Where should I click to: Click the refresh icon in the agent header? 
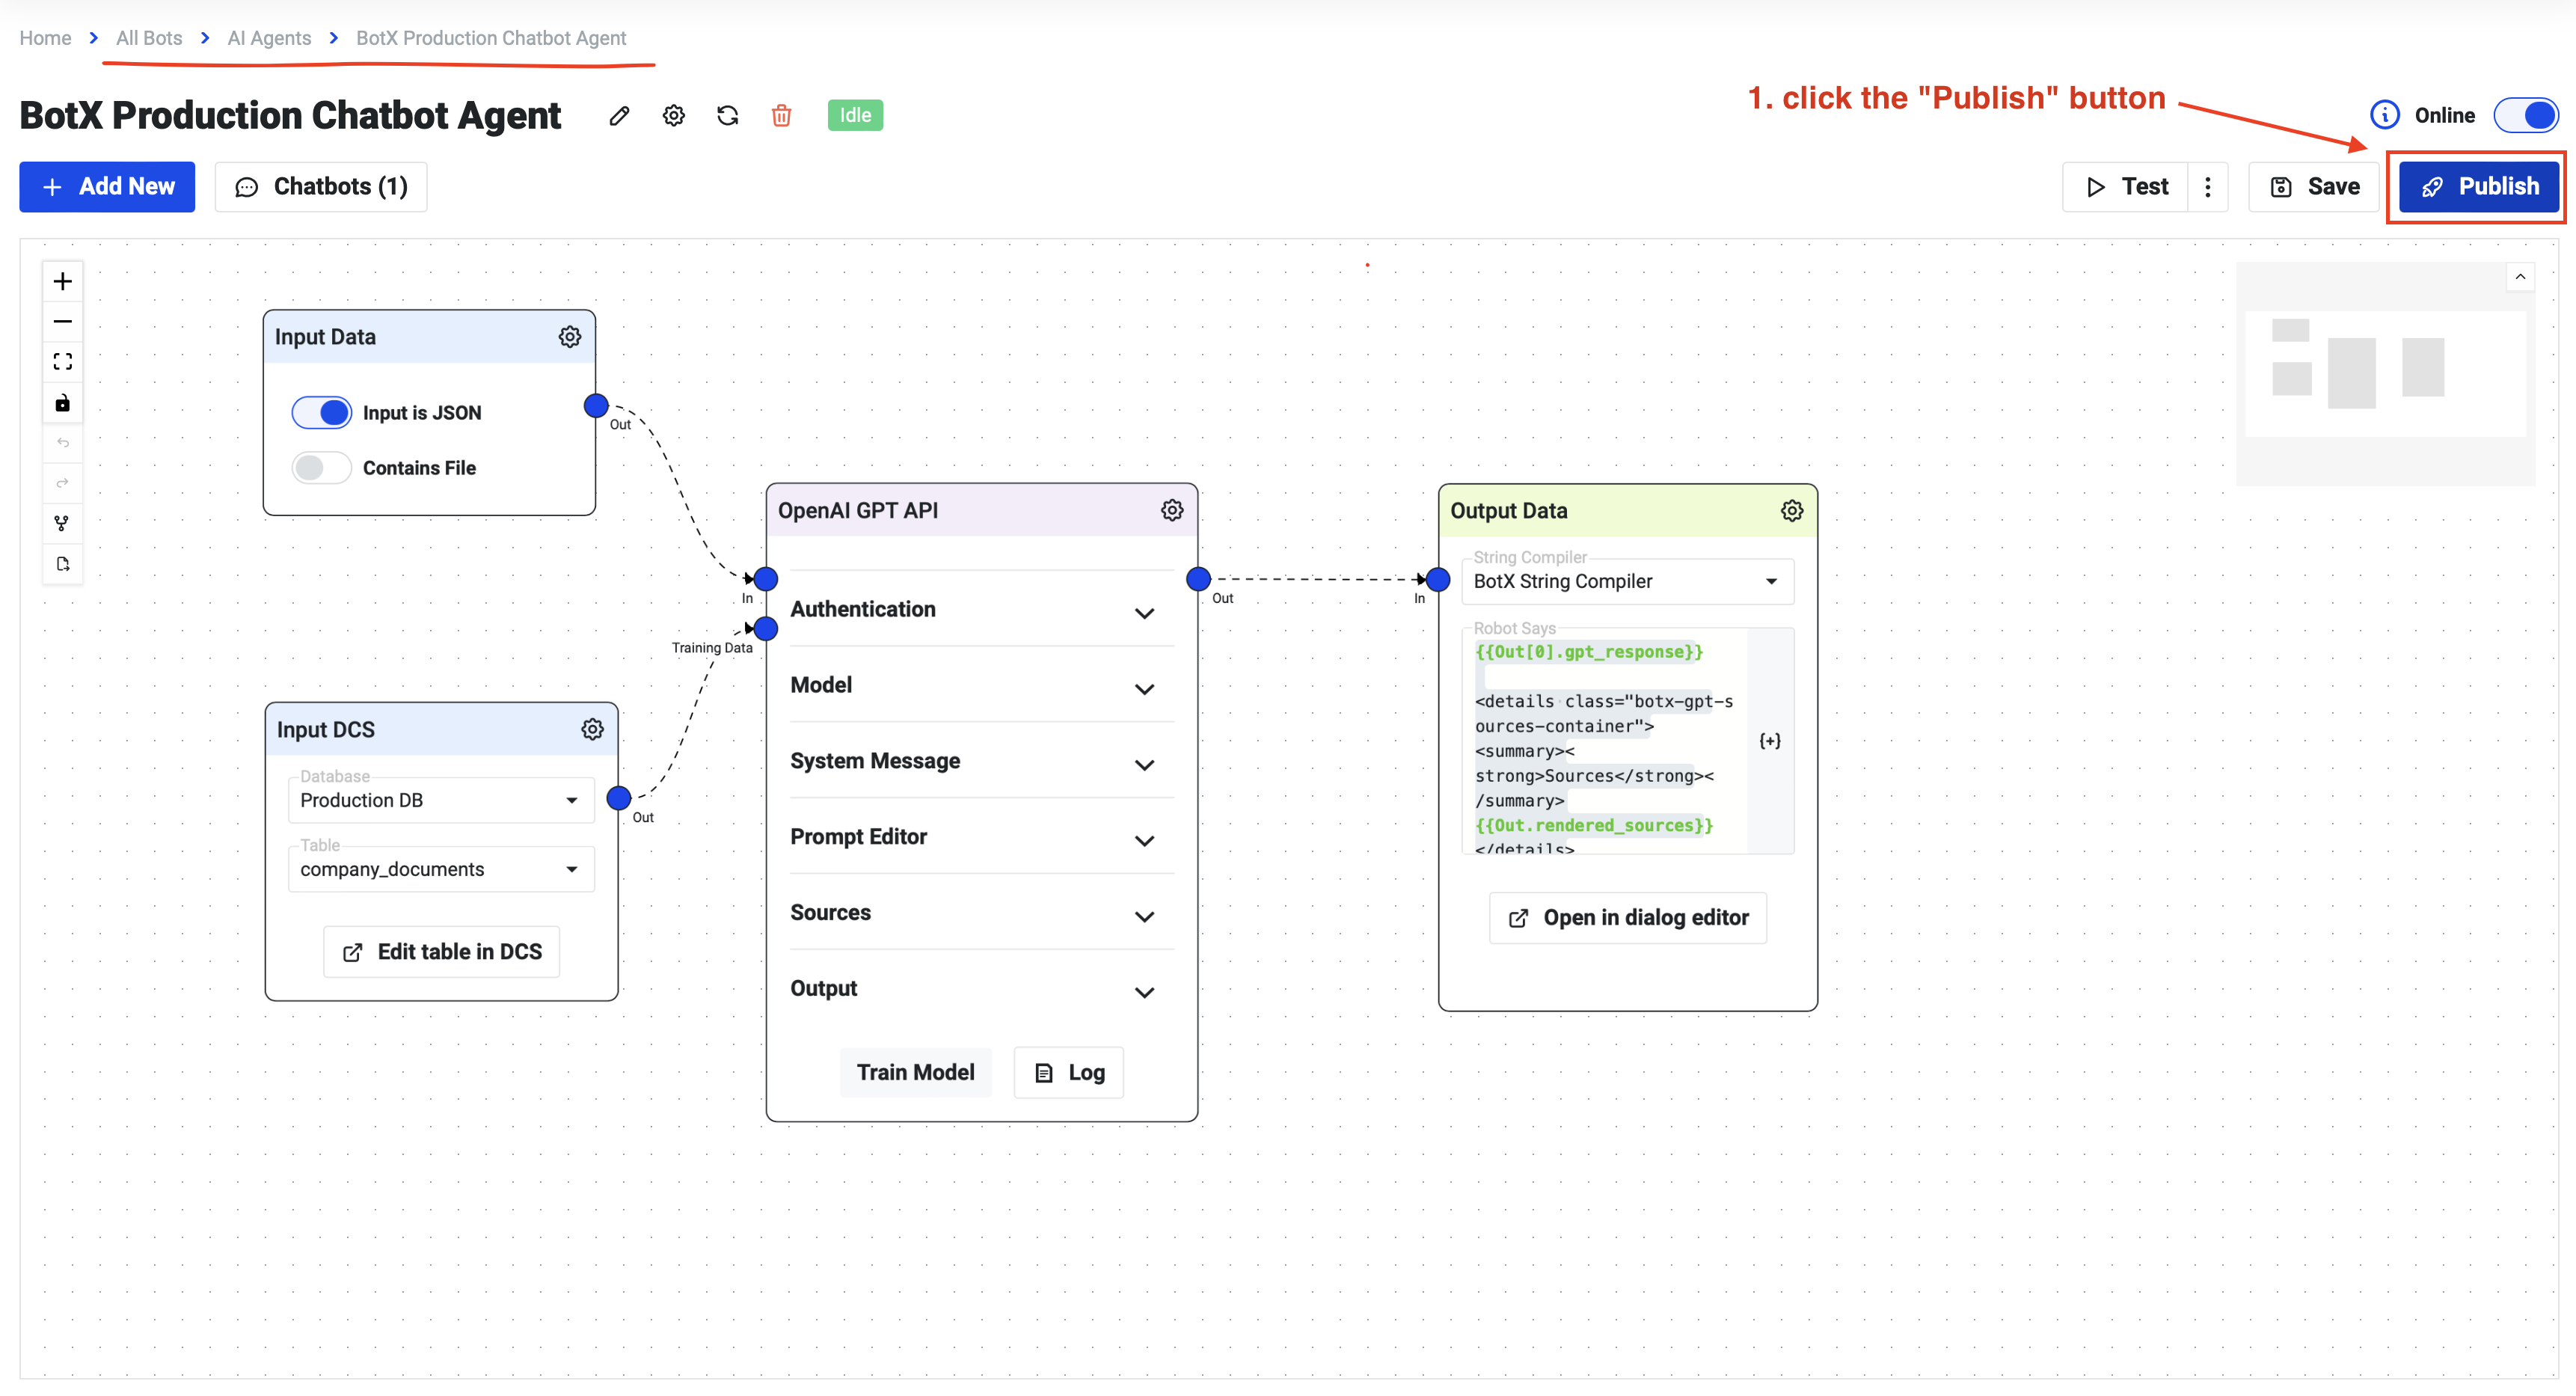(727, 115)
